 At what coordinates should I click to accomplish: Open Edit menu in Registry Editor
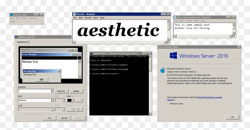pos(18,18)
